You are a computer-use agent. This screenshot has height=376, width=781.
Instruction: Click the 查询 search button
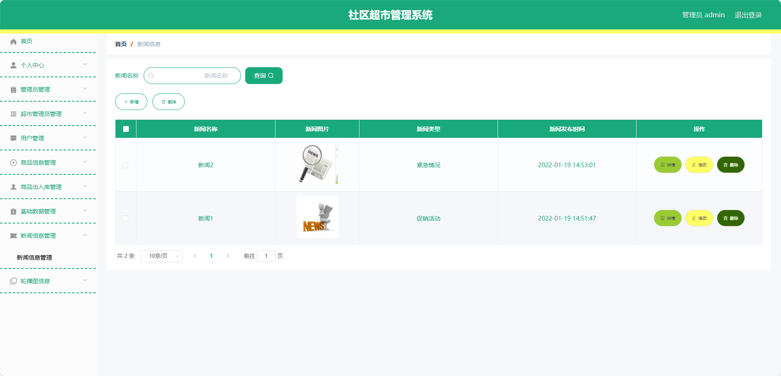point(264,76)
